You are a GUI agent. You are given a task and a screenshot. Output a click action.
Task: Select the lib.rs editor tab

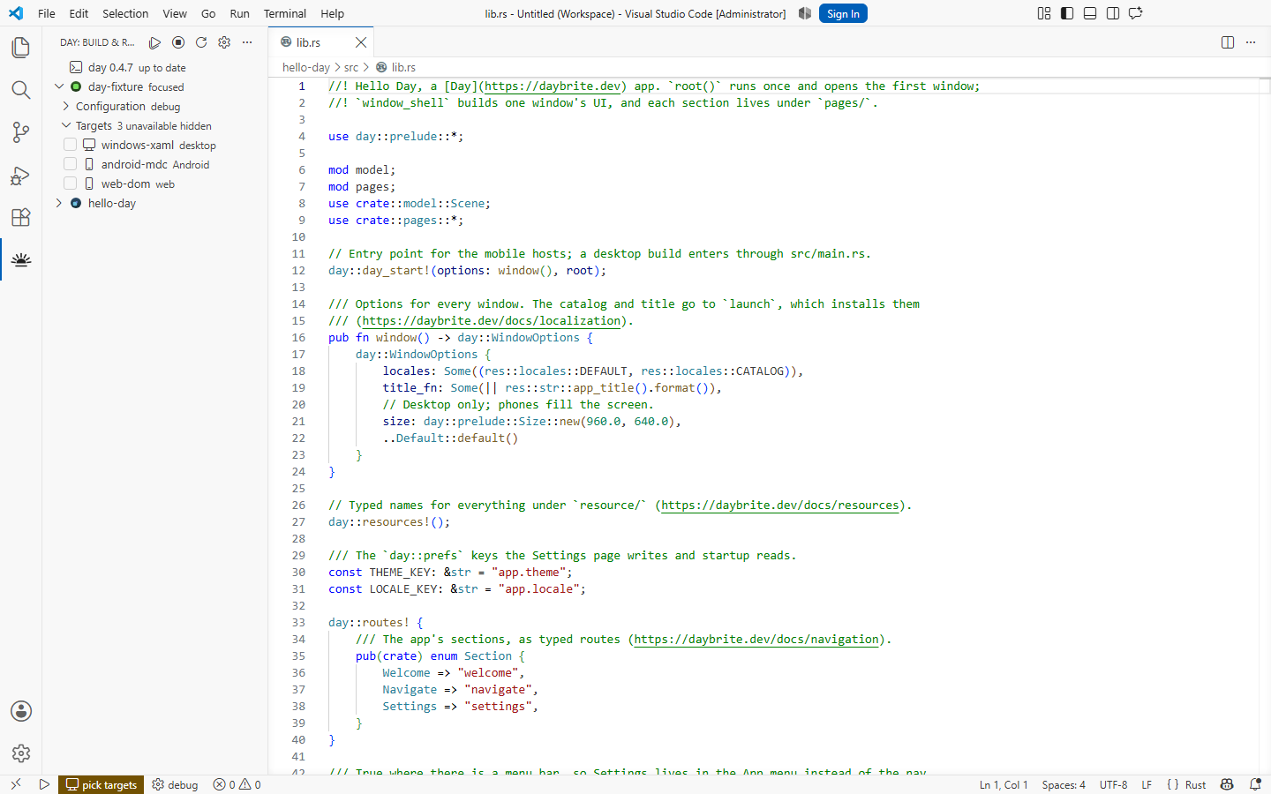pyautogui.click(x=321, y=42)
